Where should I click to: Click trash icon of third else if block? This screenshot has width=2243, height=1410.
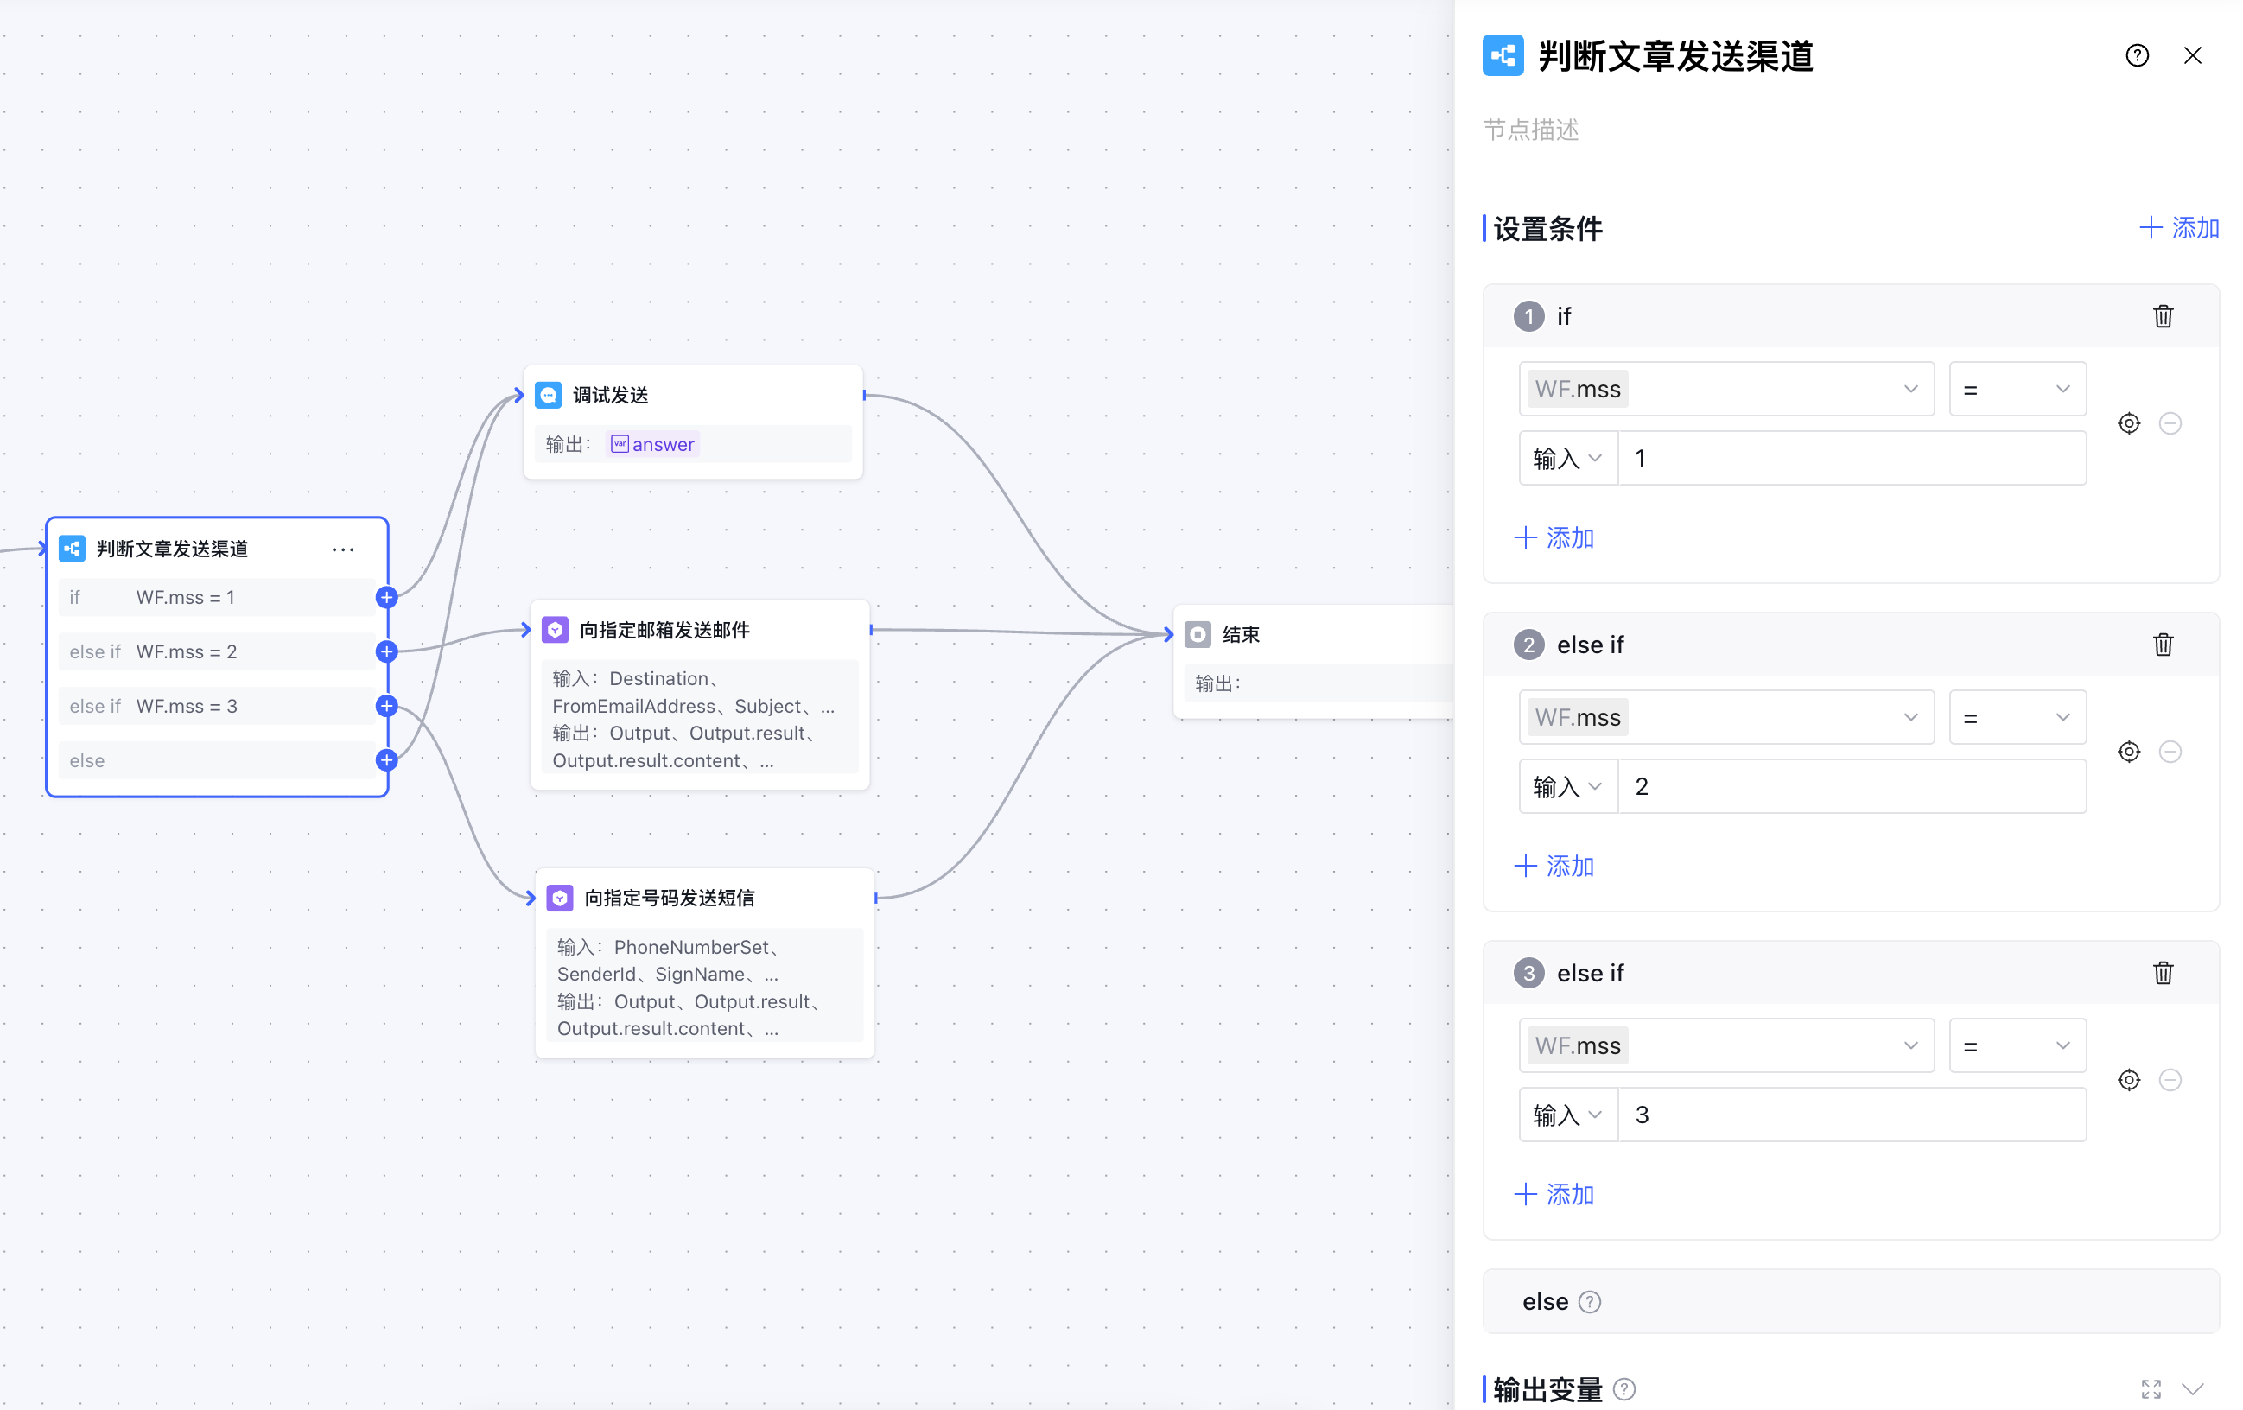click(x=2162, y=972)
